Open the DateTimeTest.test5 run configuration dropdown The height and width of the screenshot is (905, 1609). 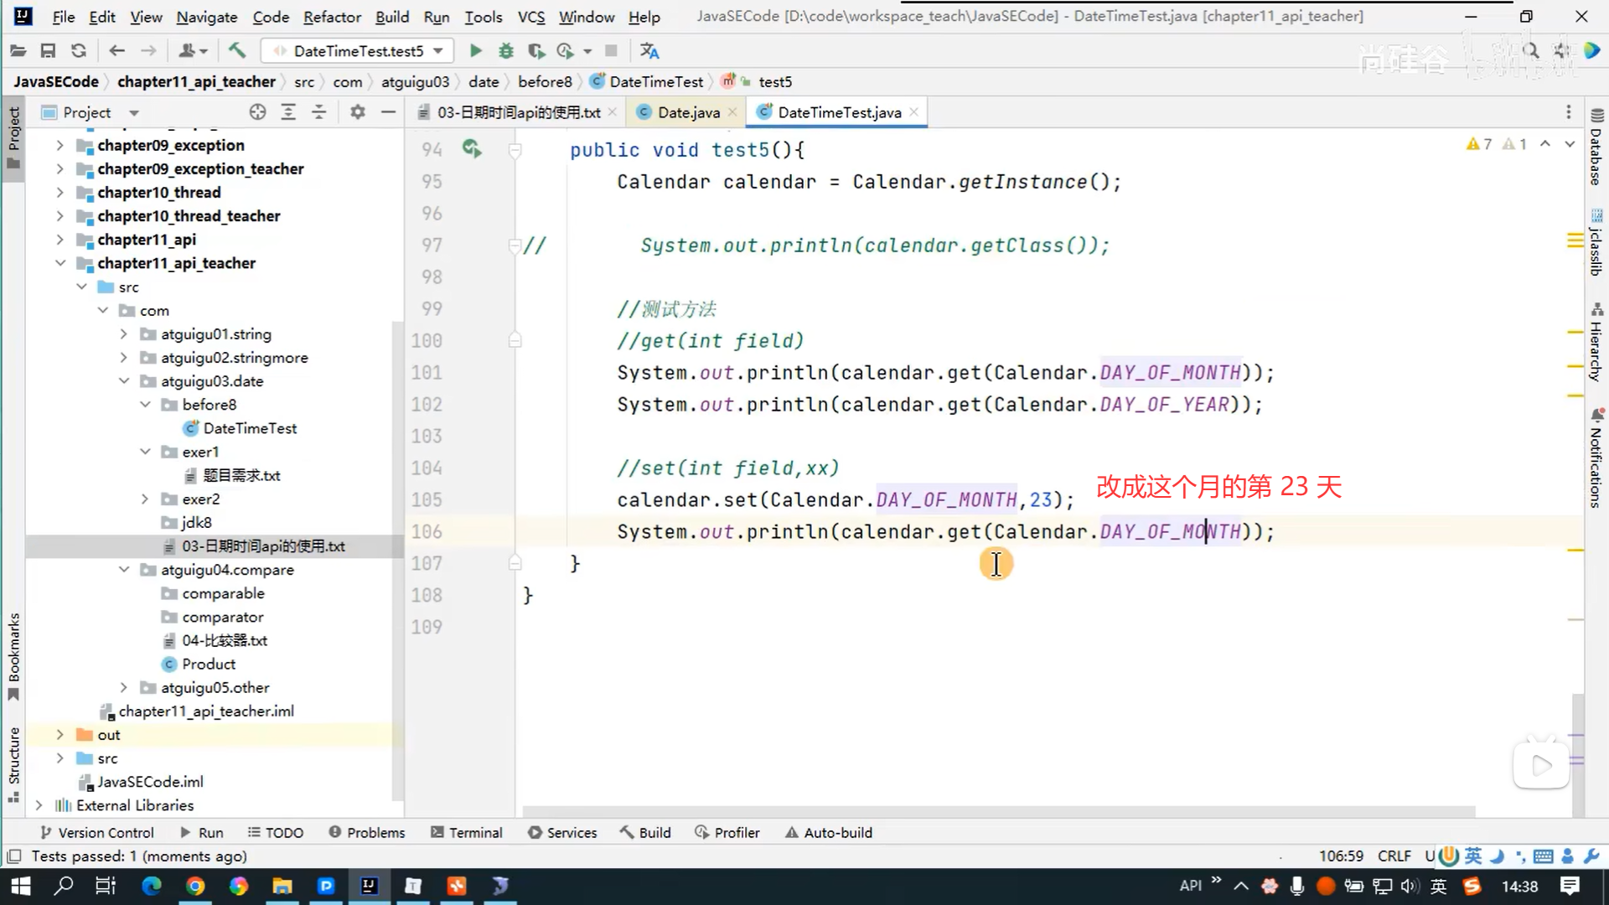(x=438, y=51)
